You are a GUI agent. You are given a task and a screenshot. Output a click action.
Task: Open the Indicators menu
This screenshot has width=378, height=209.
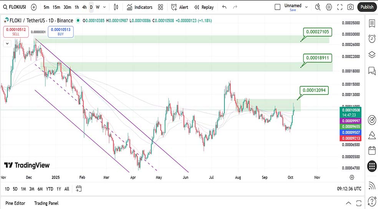139,7
